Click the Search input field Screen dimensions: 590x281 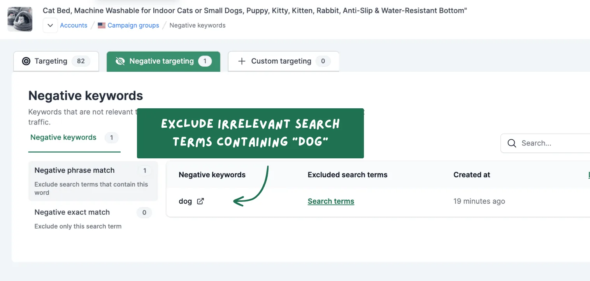[545, 143]
